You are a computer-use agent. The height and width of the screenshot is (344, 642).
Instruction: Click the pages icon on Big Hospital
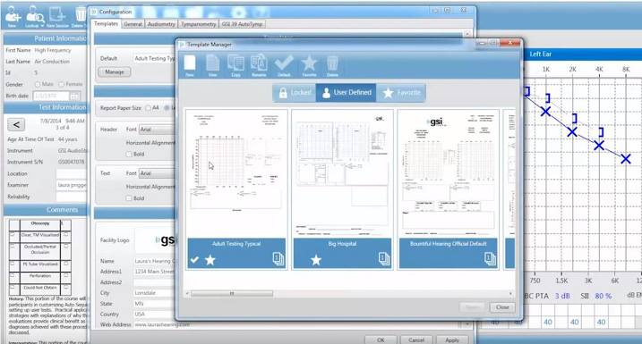(x=384, y=258)
